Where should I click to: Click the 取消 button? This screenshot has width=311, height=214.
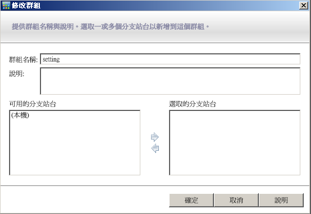pyautogui.click(x=236, y=200)
